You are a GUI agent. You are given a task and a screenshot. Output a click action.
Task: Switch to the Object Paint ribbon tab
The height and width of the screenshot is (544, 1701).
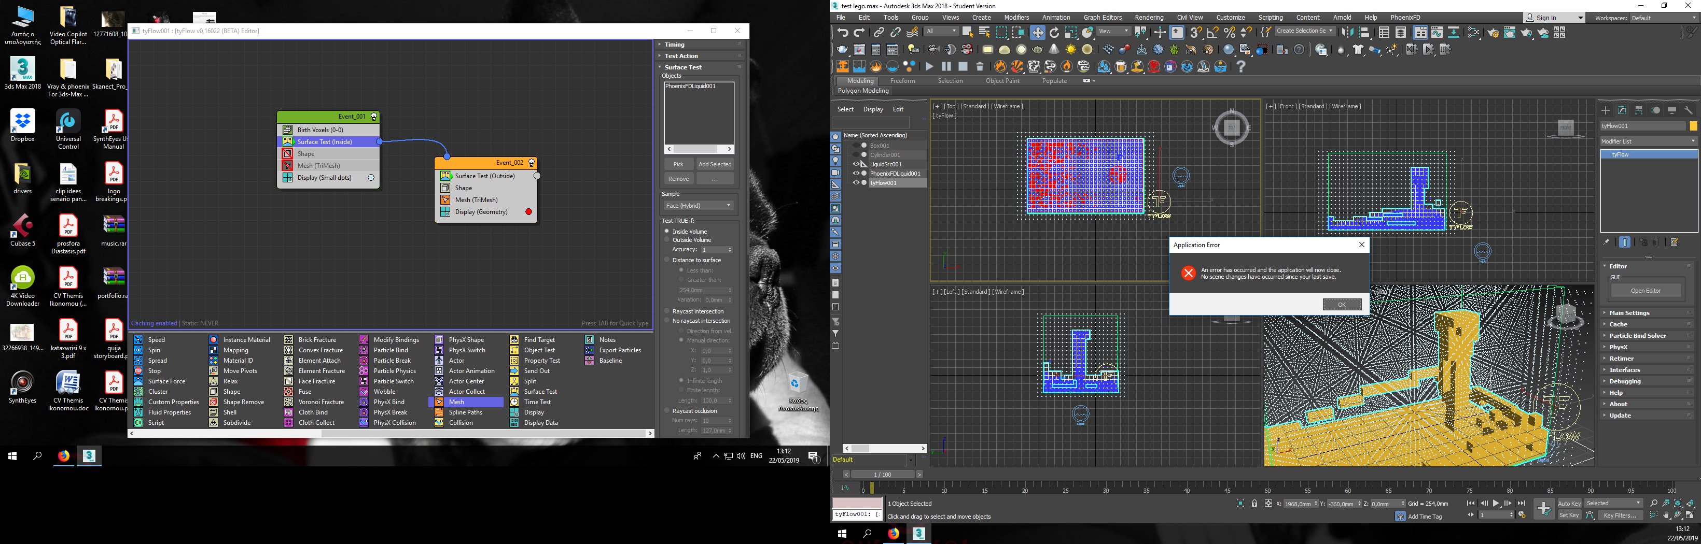(1002, 81)
